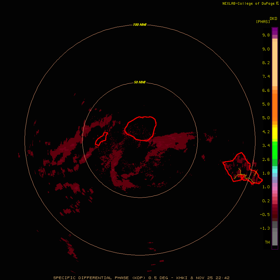Screen dimensions: 280x280
Task: Click the 8.2 value on the color scale
Action: tap(266, 63)
